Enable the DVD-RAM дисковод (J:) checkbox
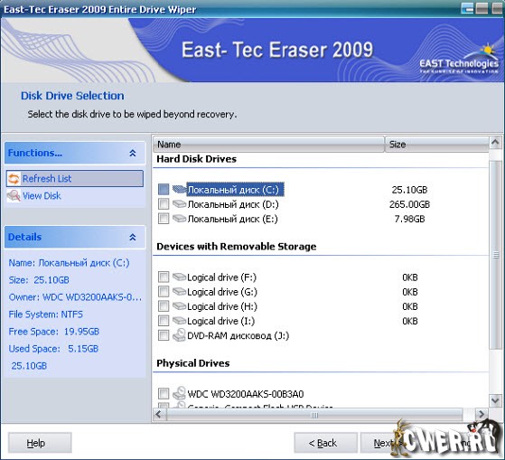Viewport: 505px width, 460px height. 164,335
